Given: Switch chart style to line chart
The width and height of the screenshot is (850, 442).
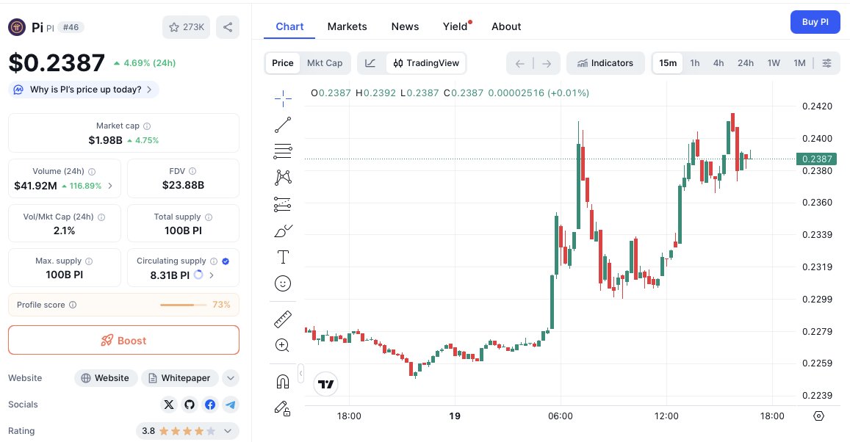Looking at the screenshot, I should click(x=371, y=63).
